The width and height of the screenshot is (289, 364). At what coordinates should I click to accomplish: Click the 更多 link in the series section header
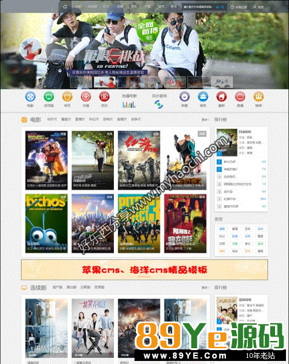click(x=205, y=288)
